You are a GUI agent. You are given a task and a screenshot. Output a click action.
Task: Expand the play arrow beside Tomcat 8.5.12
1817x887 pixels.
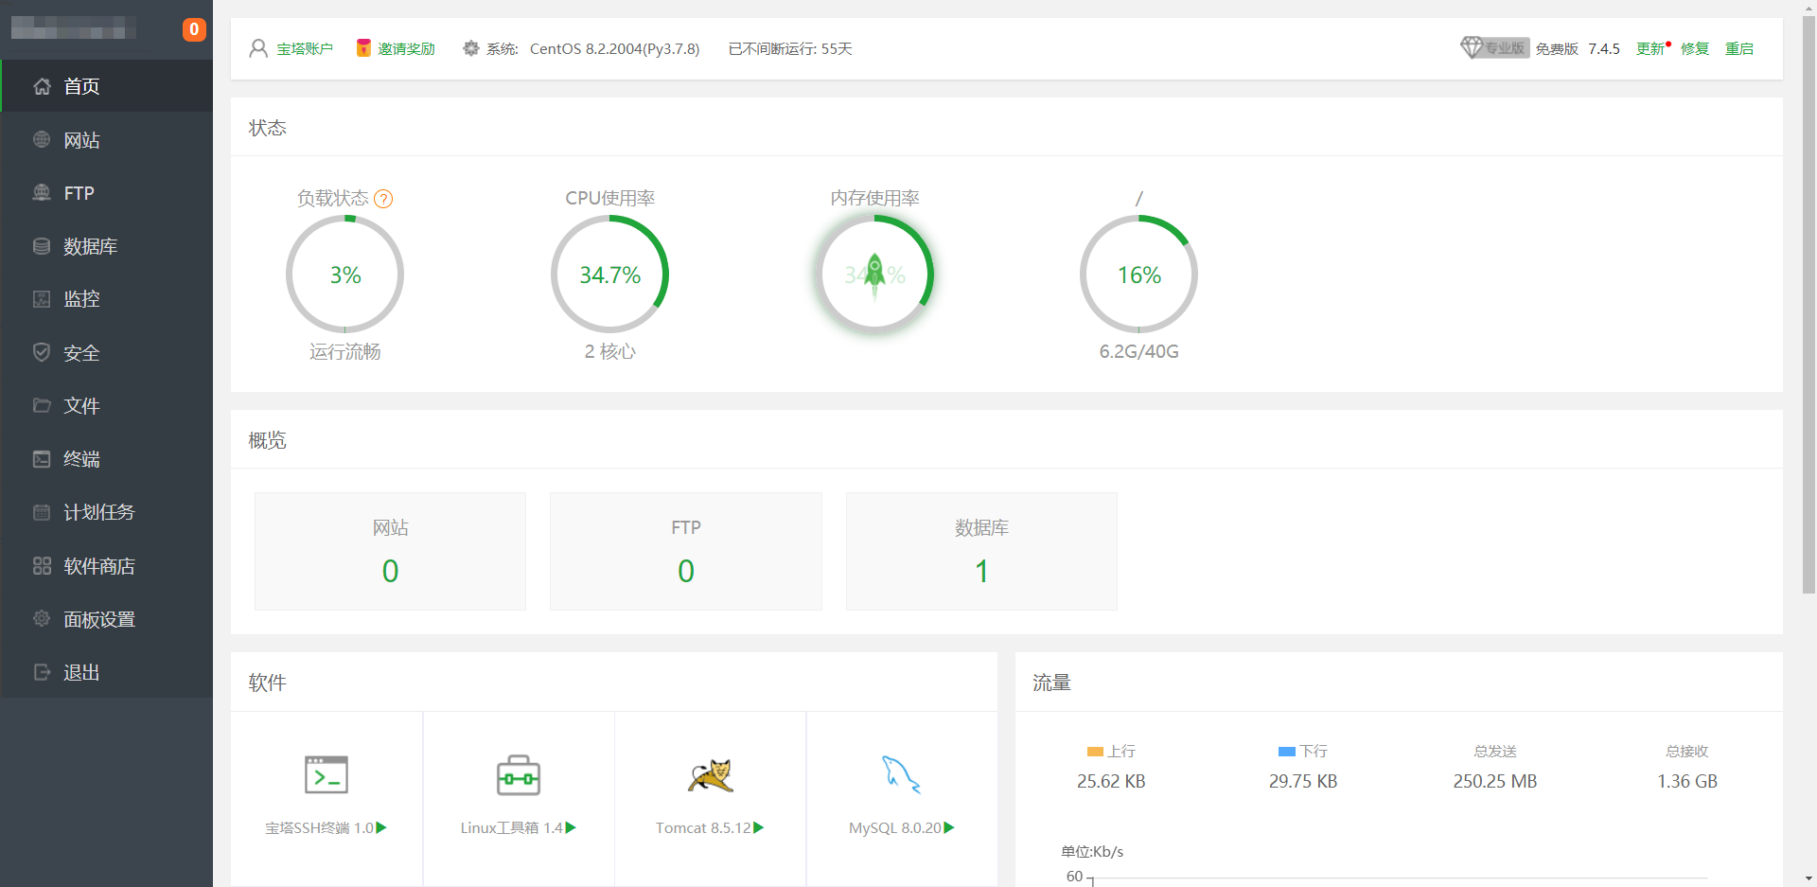pyautogui.click(x=758, y=828)
